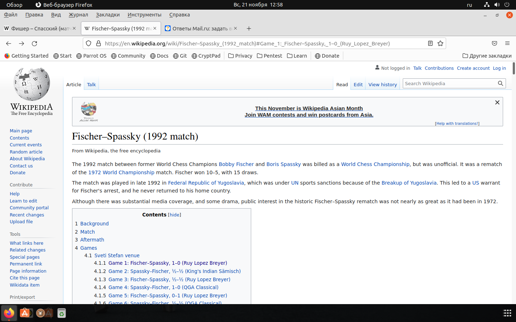
Task: Click the Create account link
Action: (x=473, y=68)
